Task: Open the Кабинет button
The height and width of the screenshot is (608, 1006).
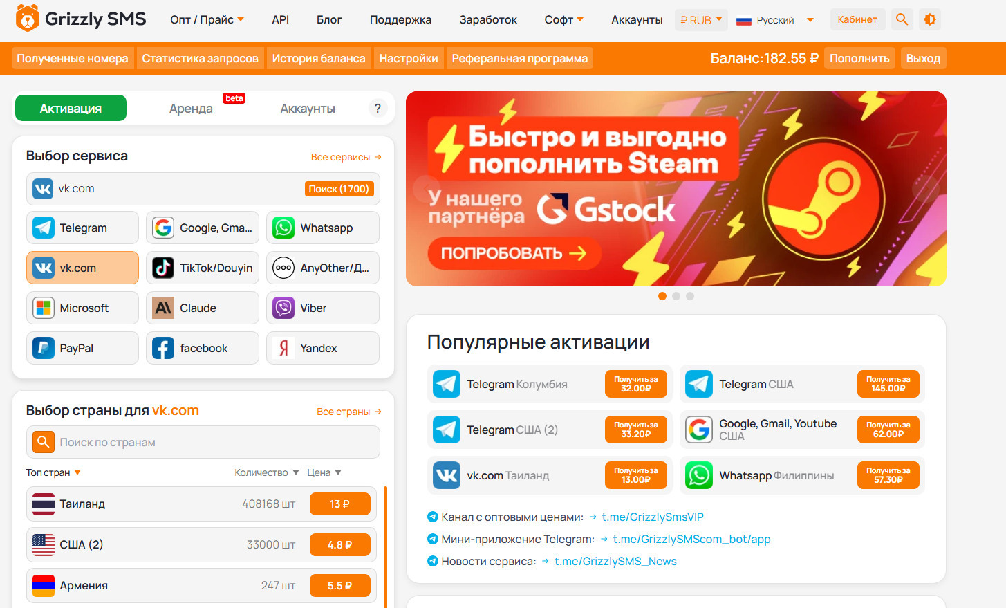Action: (x=857, y=19)
